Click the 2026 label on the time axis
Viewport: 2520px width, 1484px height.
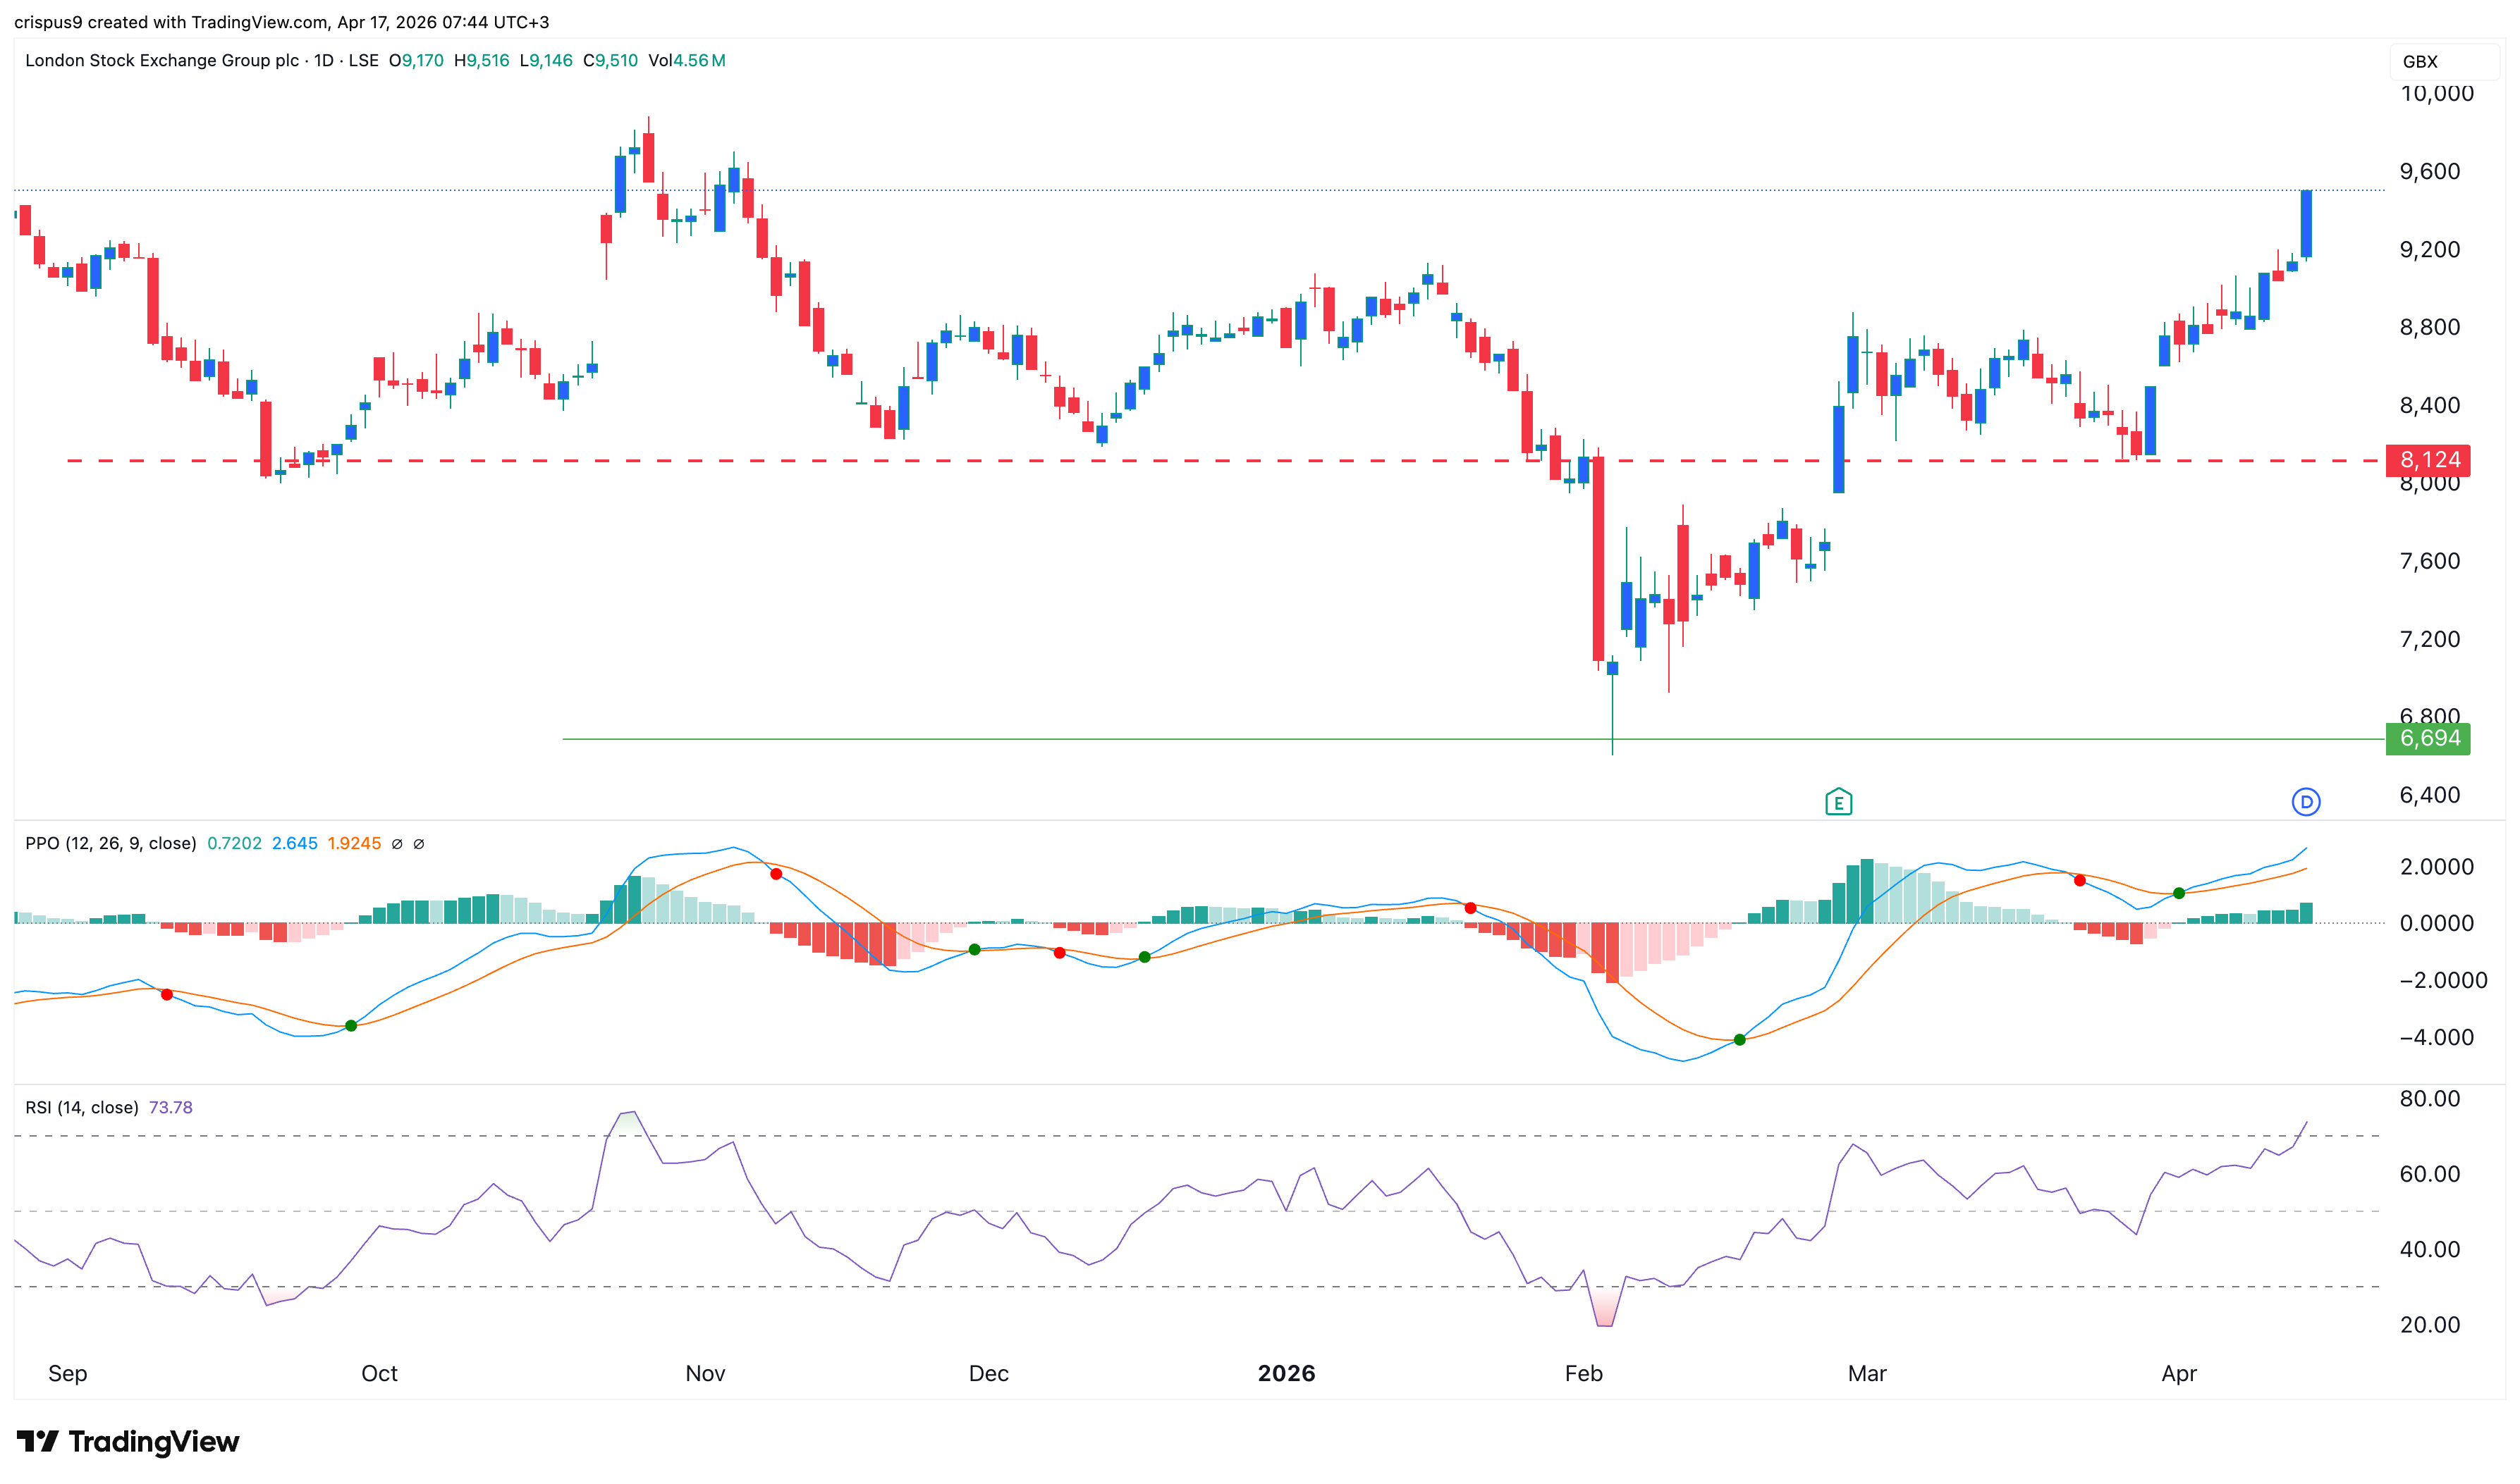pos(1287,1373)
